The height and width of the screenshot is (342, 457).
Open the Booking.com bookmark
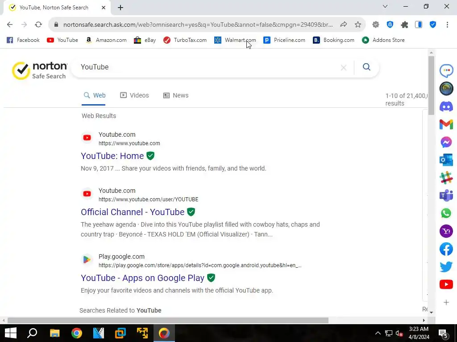click(333, 40)
